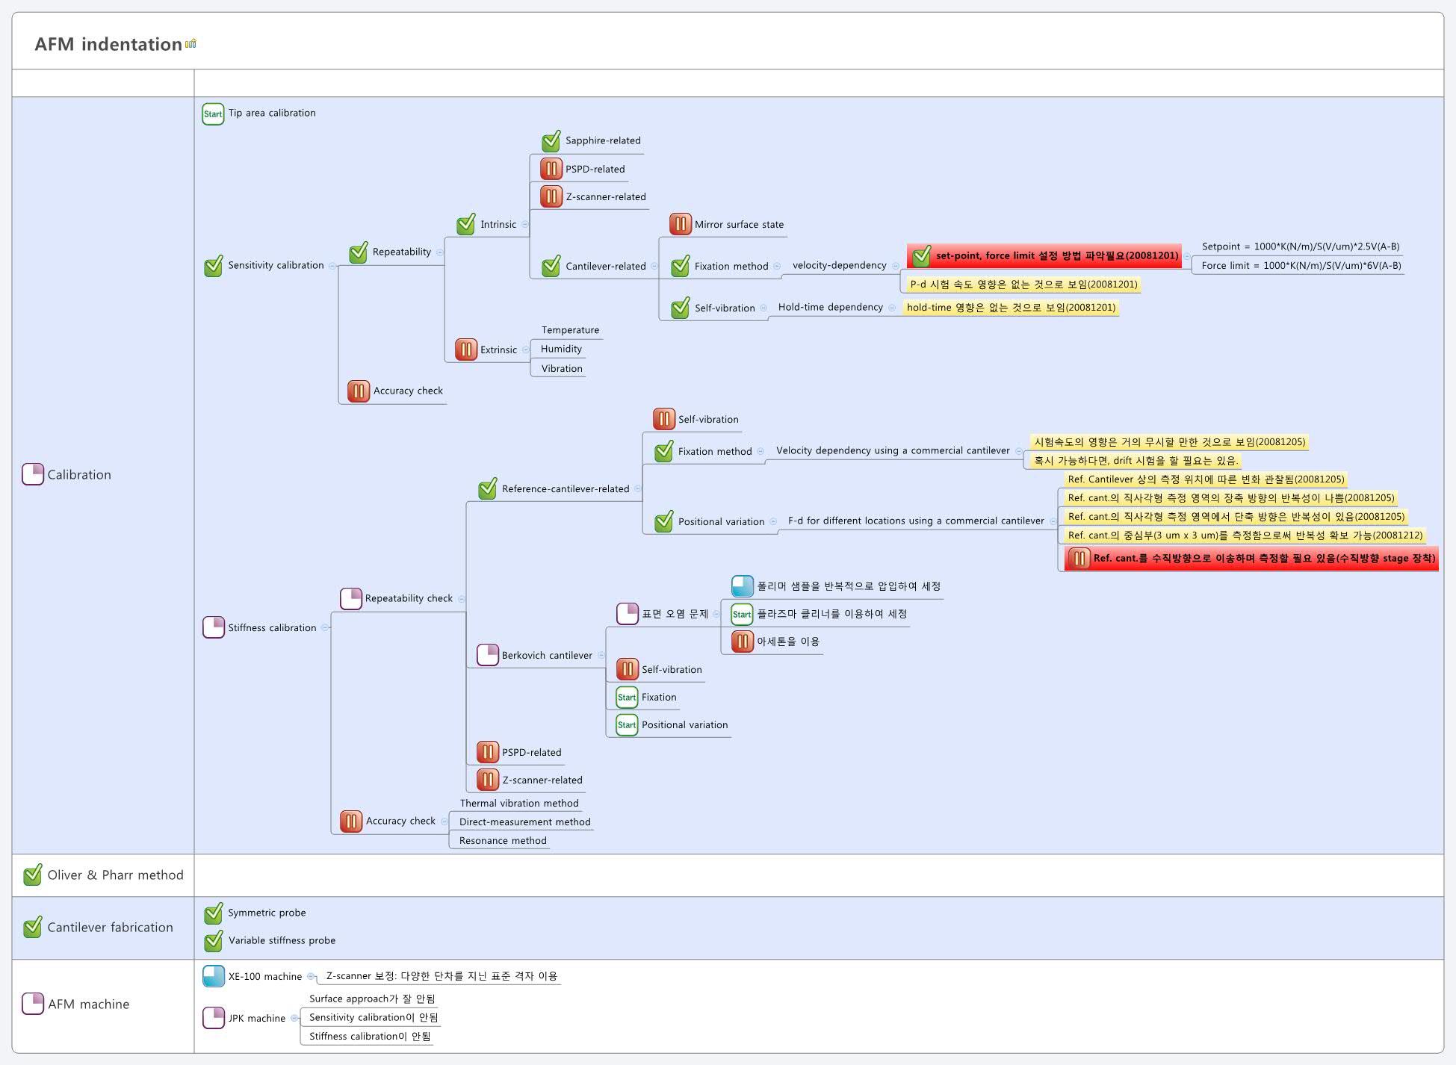The image size is (1456, 1065).
Task: Select the Cantilever fabrication row header
Action: coord(110,927)
